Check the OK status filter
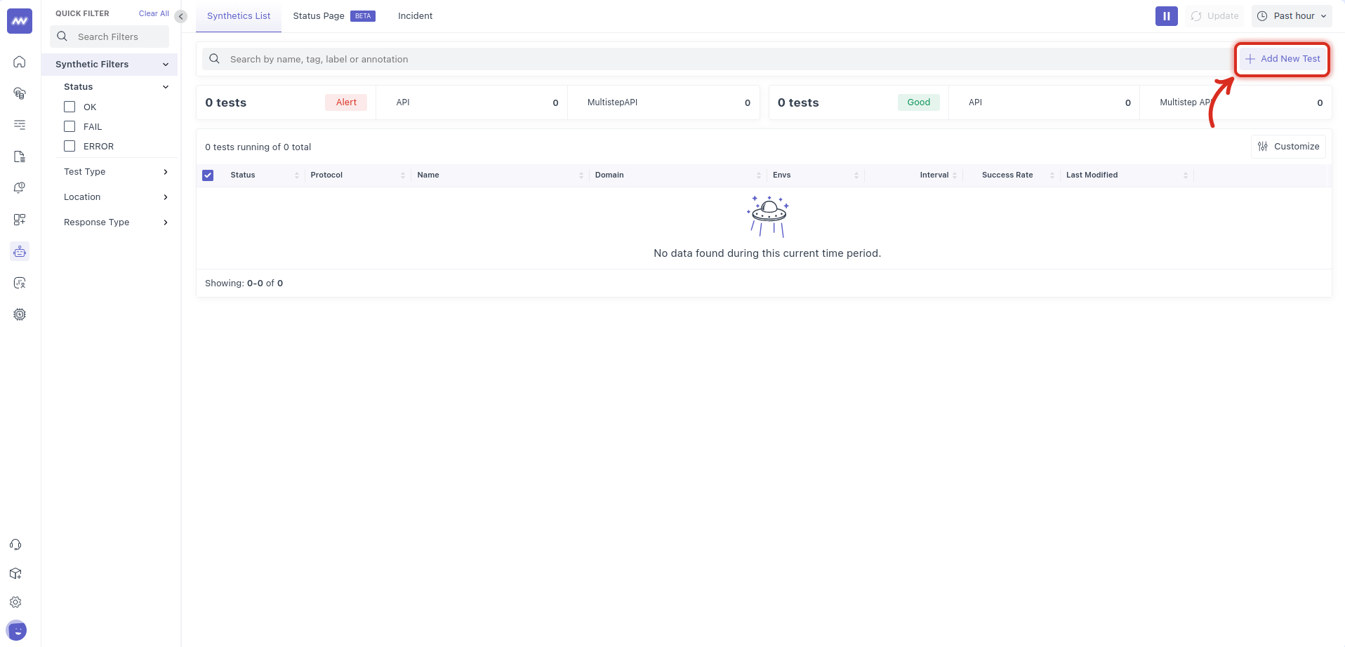The image size is (1345, 647). [x=69, y=107]
